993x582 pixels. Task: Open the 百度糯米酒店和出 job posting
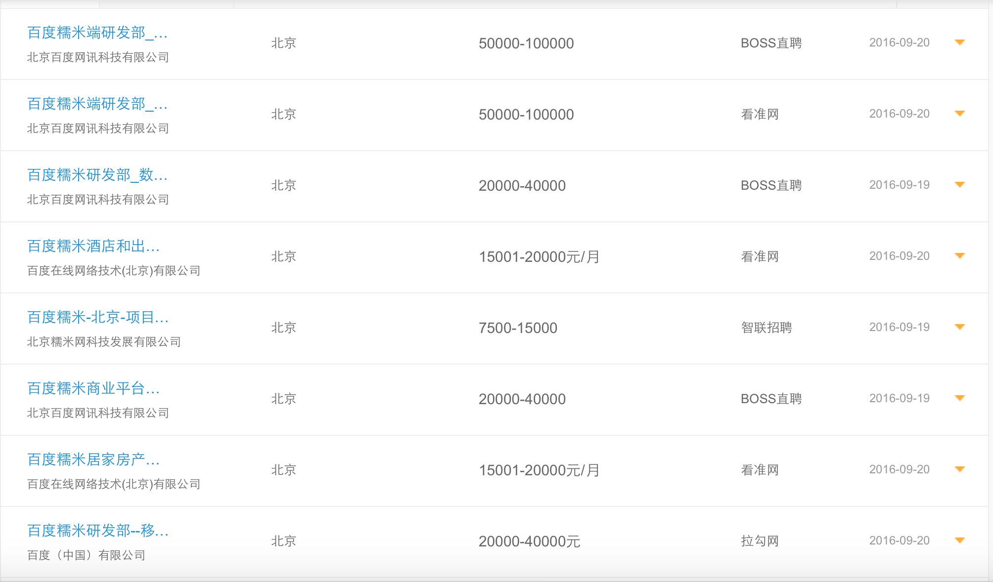click(94, 247)
